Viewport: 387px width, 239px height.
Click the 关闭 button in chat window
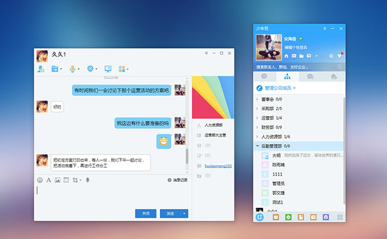146,213
